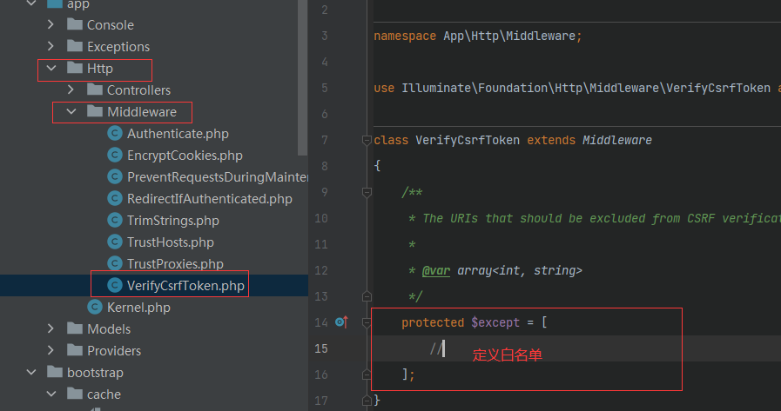Viewport: 781px width, 411px height.
Task: Collapse the Http folder chevron
Action: (x=51, y=68)
